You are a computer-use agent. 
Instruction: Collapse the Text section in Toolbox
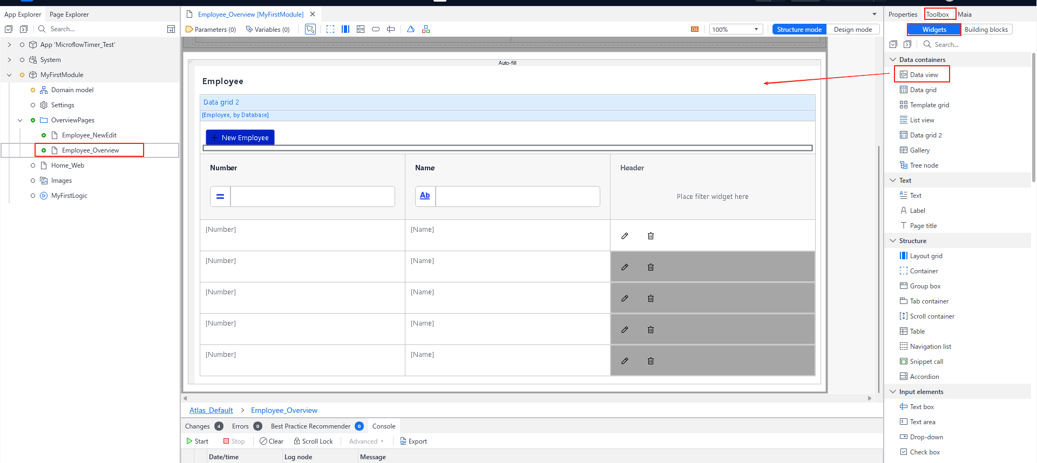pyautogui.click(x=893, y=181)
